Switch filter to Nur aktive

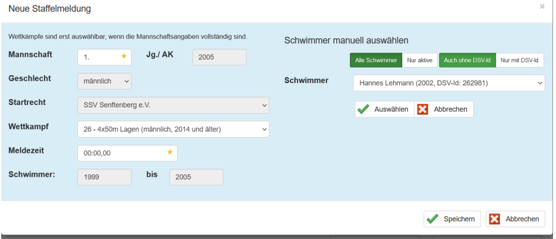click(x=420, y=60)
